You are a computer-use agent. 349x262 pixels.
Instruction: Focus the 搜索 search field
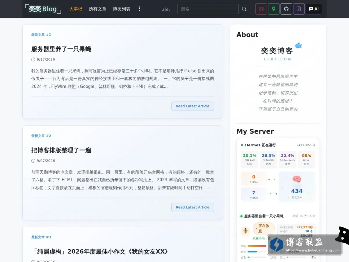pos(208,9)
